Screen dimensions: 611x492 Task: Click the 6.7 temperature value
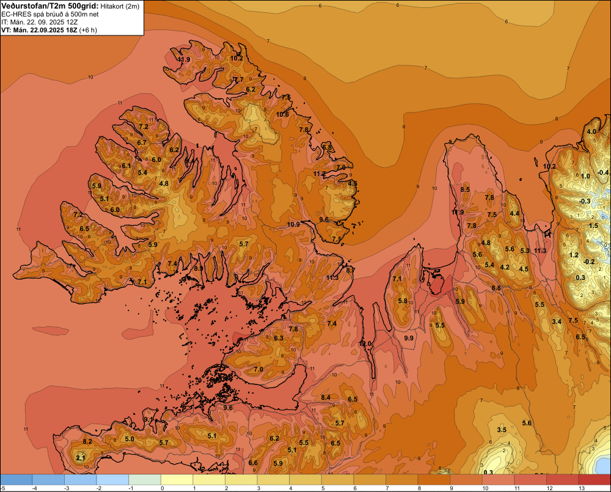point(142,142)
